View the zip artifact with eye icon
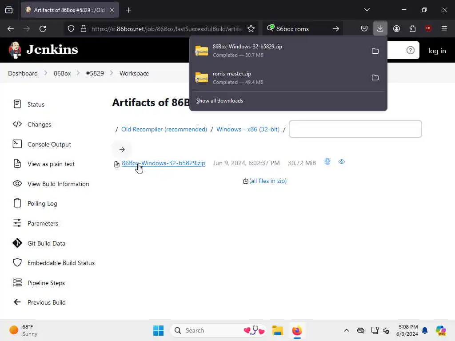455x341 pixels. 342,162
